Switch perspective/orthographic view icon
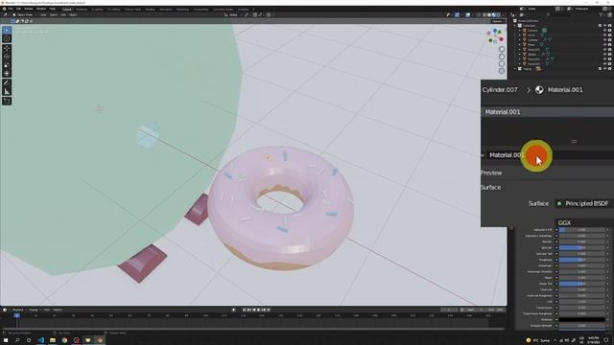Viewport: 614px width, 345px height. point(502,71)
